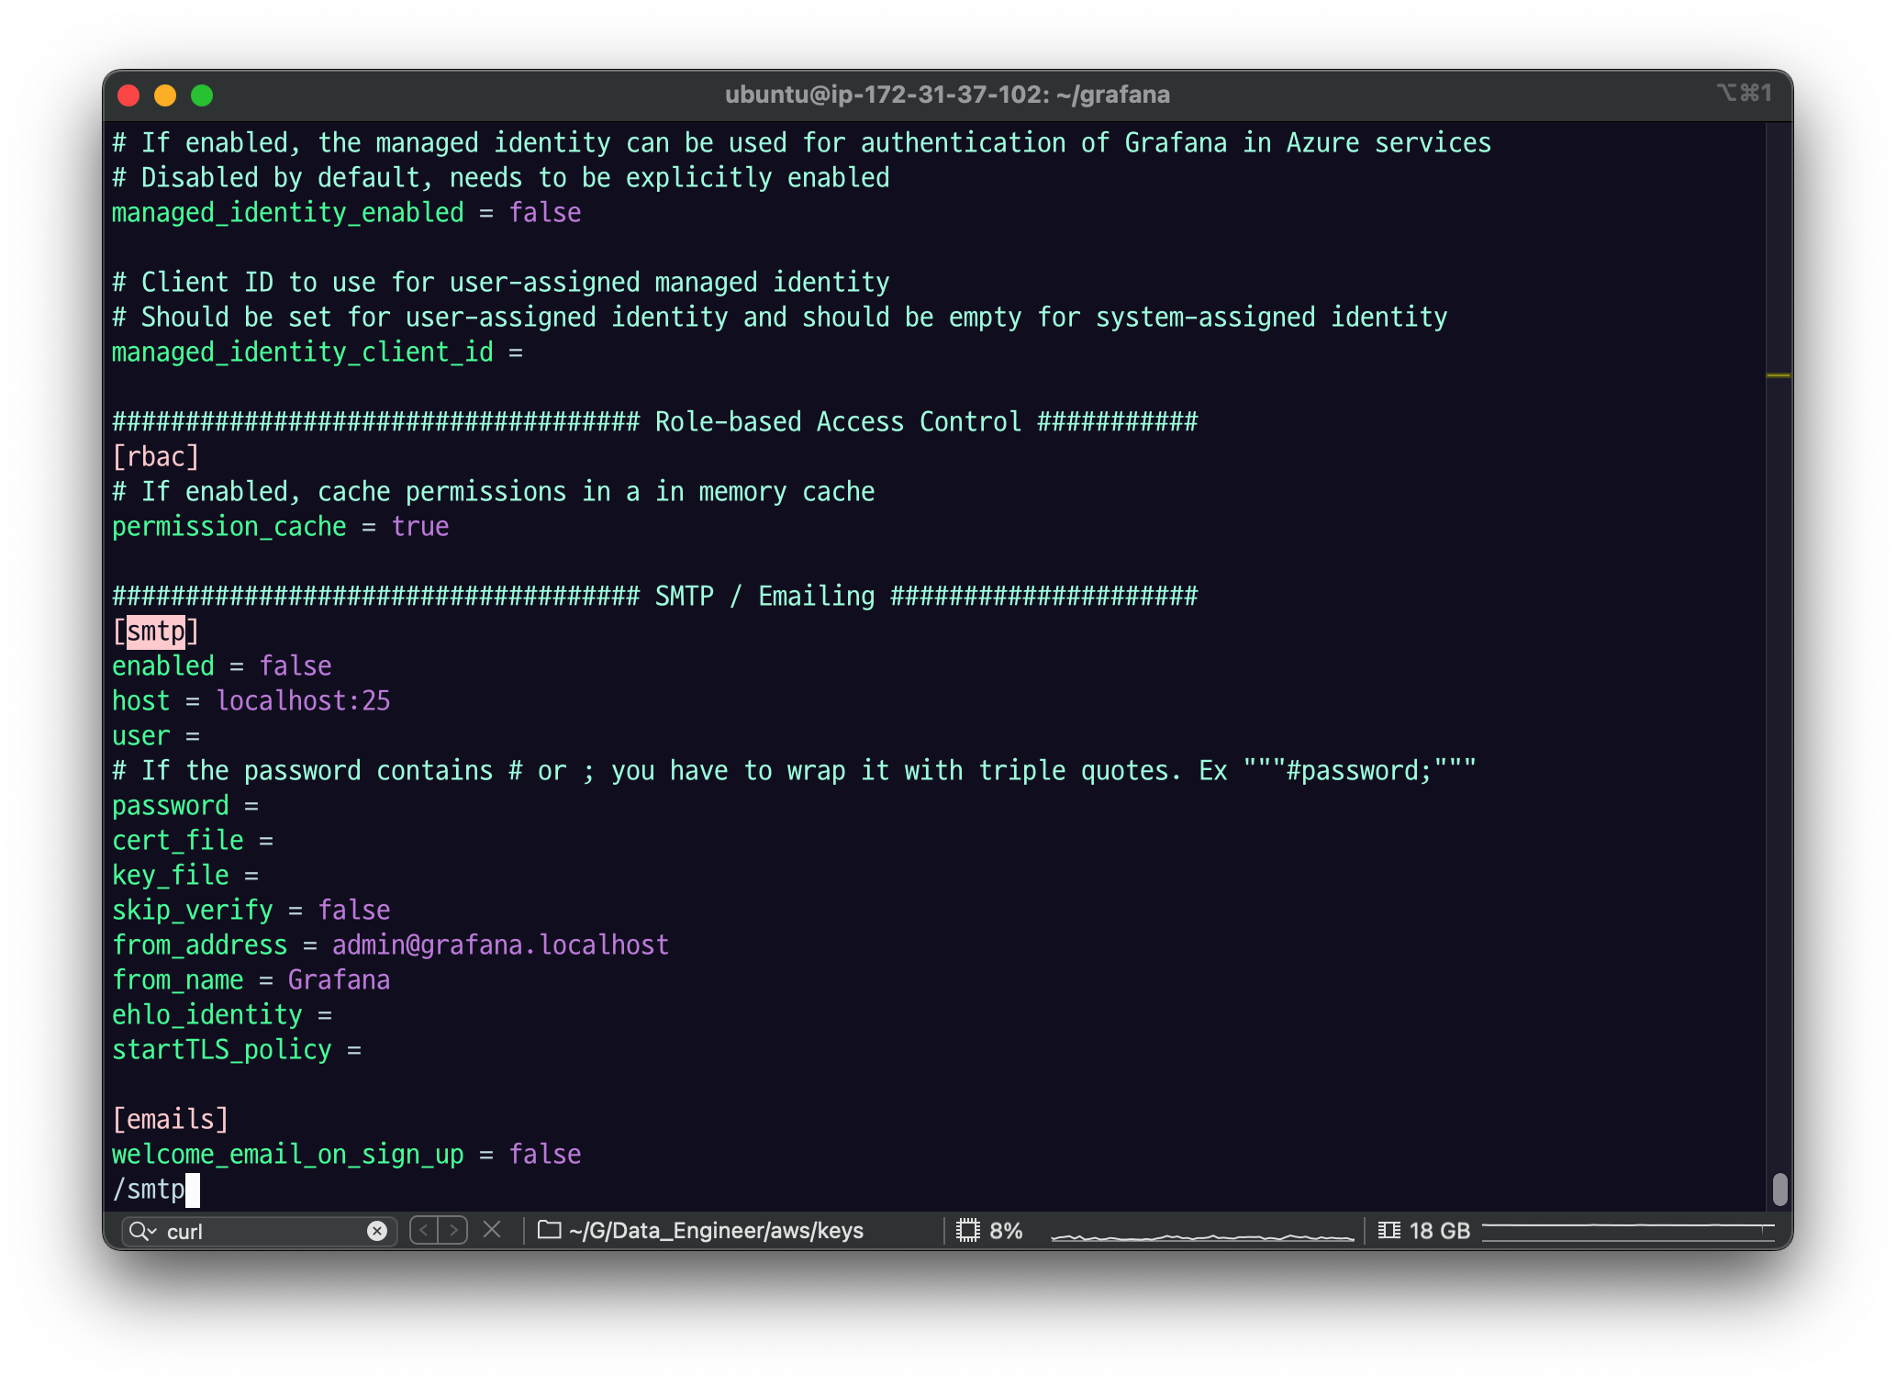Clear the curl search text

(376, 1231)
